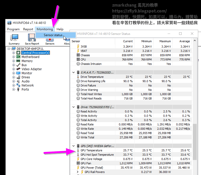Expand the GPU Rail Powers row
The width and height of the screenshot is (201, 175).
(78, 172)
